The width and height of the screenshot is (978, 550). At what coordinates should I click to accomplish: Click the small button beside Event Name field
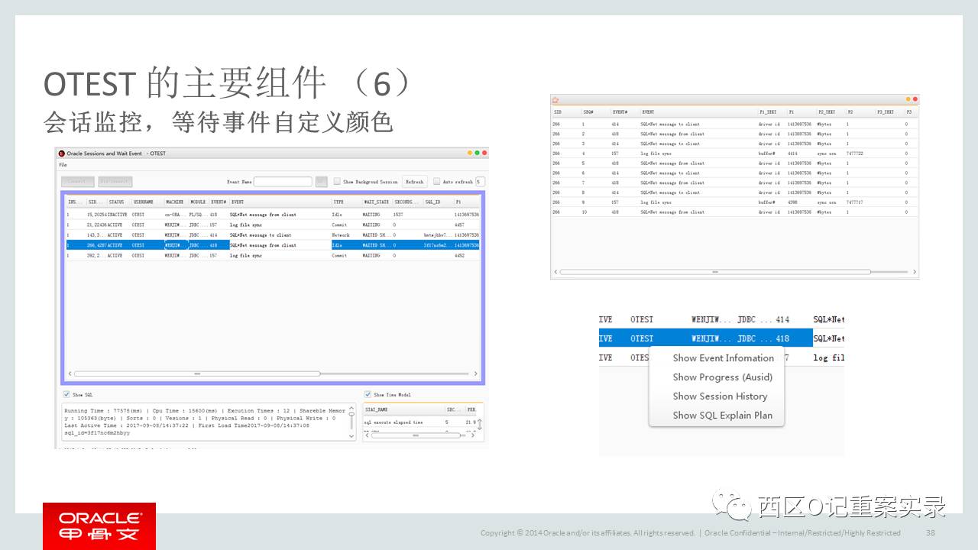pos(321,182)
